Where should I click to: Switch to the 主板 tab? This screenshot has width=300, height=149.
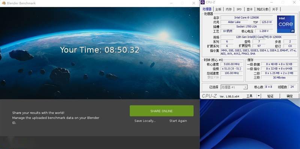(218, 9)
